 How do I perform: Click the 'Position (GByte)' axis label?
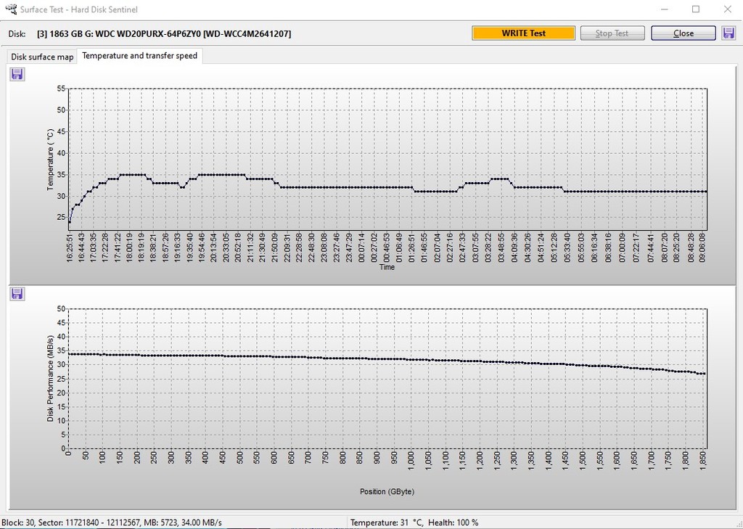click(387, 491)
